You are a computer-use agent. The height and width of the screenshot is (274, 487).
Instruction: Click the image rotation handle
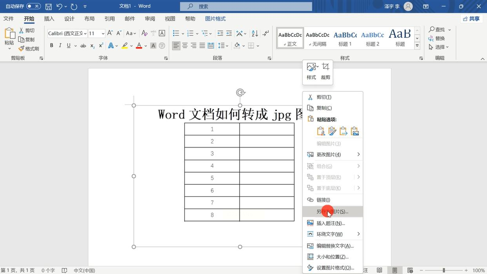pyautogui.click(x=240, y=93)
